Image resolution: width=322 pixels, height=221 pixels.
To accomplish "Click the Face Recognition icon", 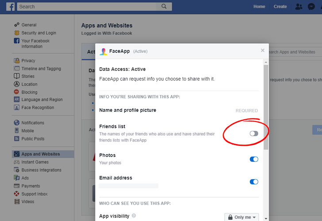I will pyautogui.click(x=17, y=107).
